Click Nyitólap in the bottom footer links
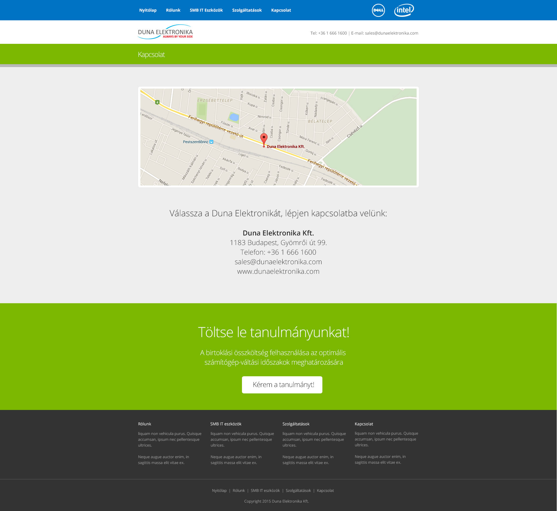The width and height of the screenshot is (557, 511). tap(219, 490)
